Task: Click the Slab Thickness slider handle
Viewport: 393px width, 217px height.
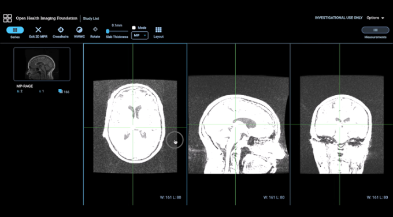Action: coord(107,31)
